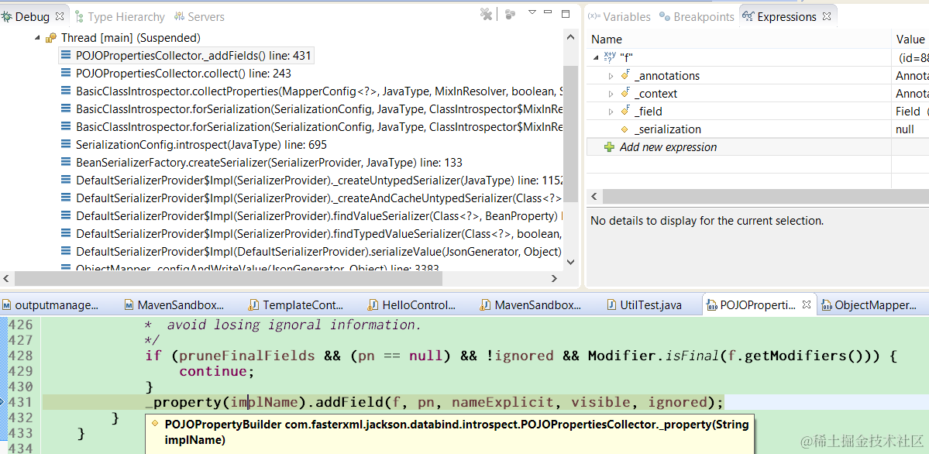This screenshot has height=454, width=929.
Task: Select the serializeValue stack frame
Action: pos(319,251)
